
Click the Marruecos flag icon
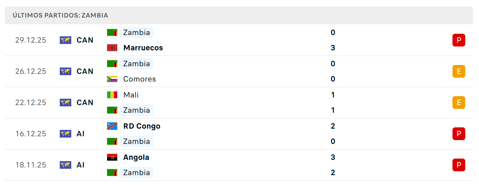(x=112, y=48)
